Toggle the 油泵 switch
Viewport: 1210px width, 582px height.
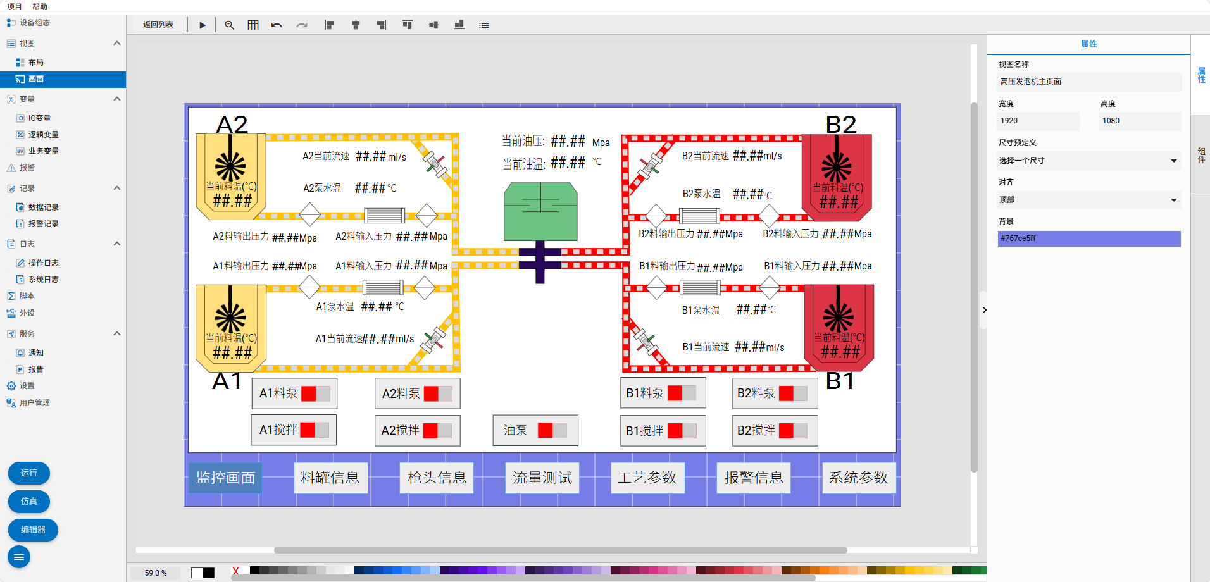(x=552, y=430)
